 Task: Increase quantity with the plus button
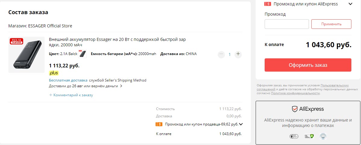[x=238, y=54]
